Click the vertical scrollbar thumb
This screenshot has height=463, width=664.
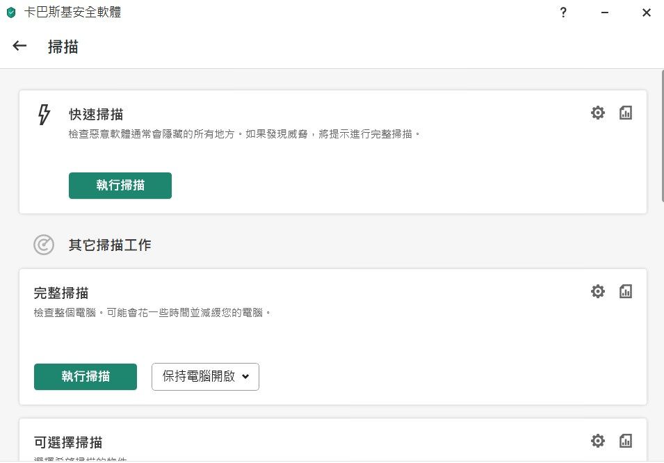click(x=662, y=136)
